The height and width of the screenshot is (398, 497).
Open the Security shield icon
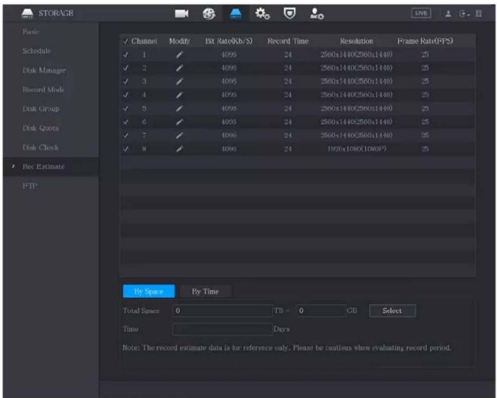289,13
